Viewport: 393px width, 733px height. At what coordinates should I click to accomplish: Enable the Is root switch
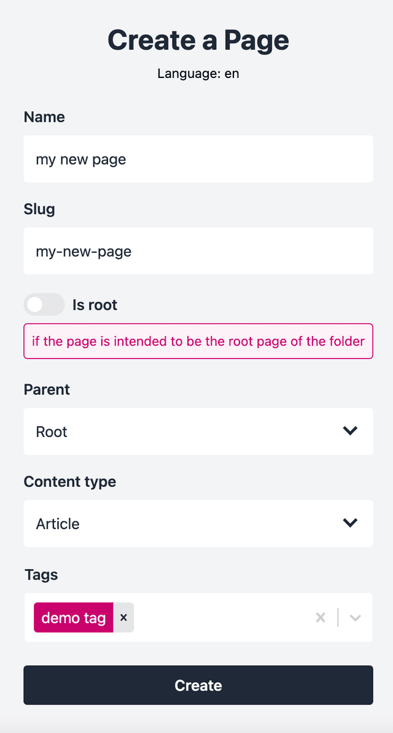44,304
